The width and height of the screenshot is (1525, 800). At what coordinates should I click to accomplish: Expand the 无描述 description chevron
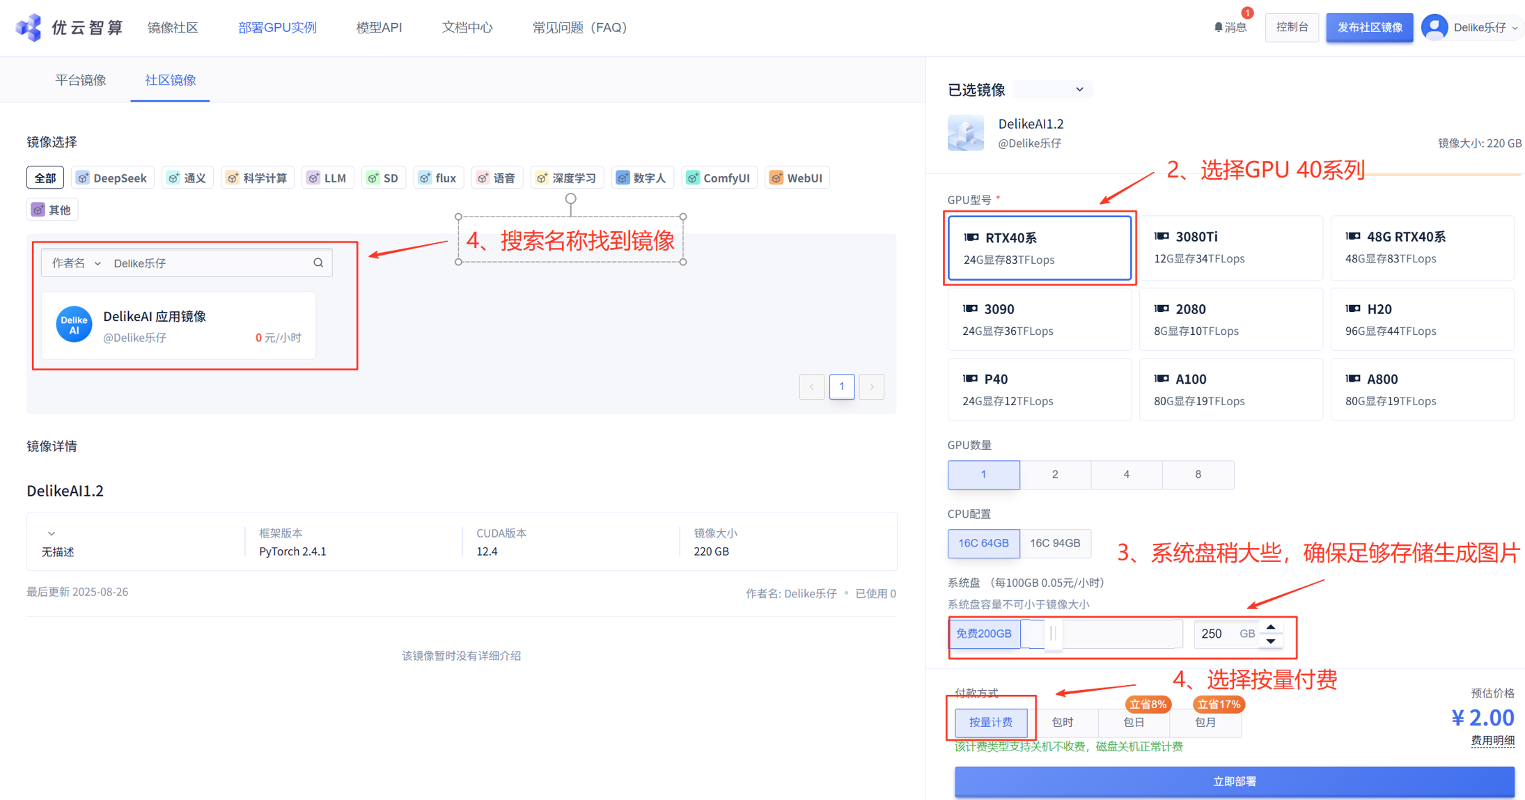tap(52, 533)
